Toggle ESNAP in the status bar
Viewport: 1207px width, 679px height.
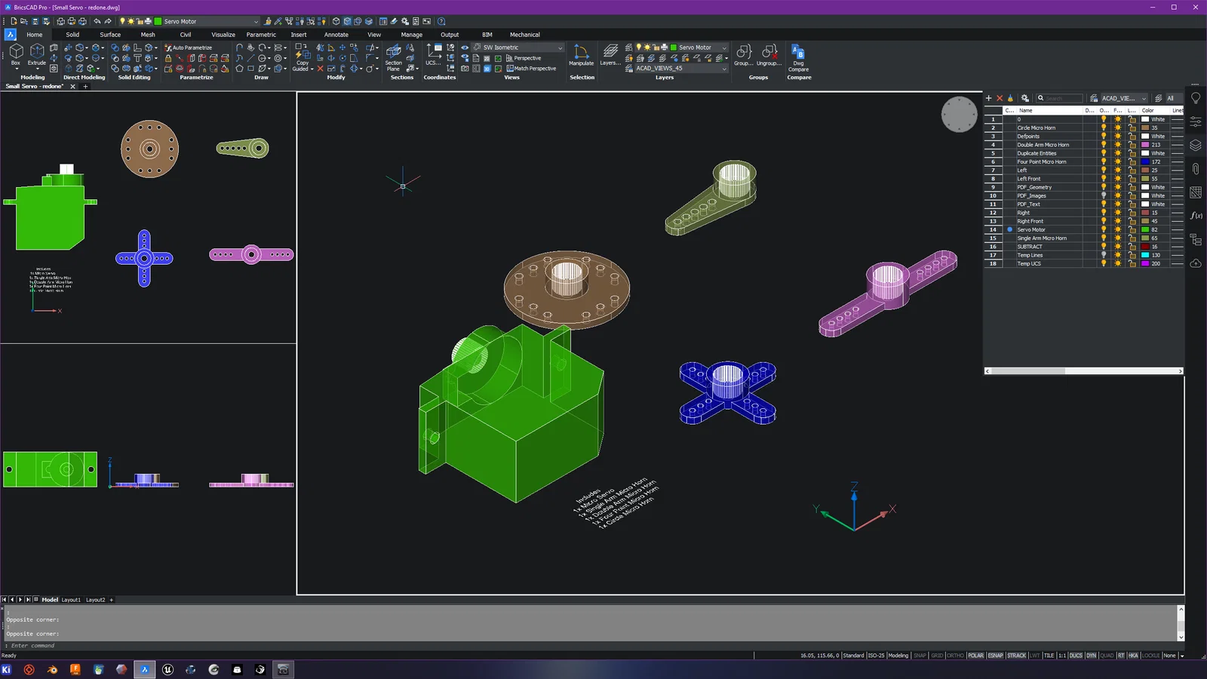pyautogui.click(x=996, y=656)
